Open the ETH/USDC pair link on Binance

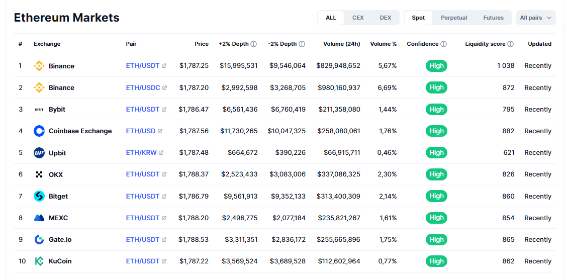(x=143, y=87)
